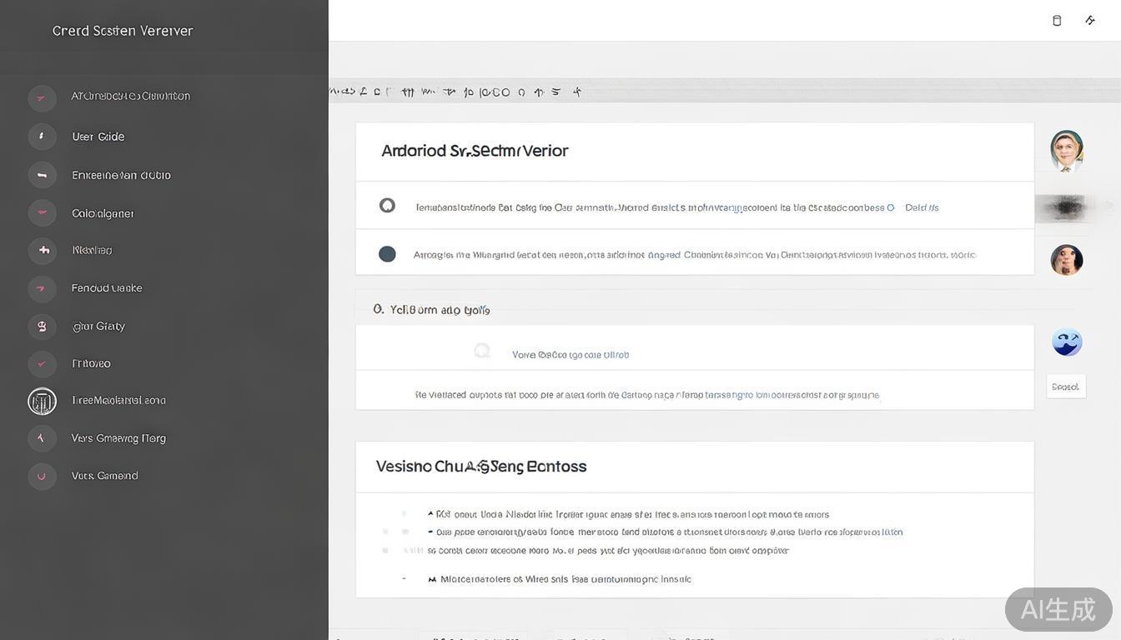Click the icon beside User Guide in sidebar
The image size is (1121, 640).
coord(42,137)
